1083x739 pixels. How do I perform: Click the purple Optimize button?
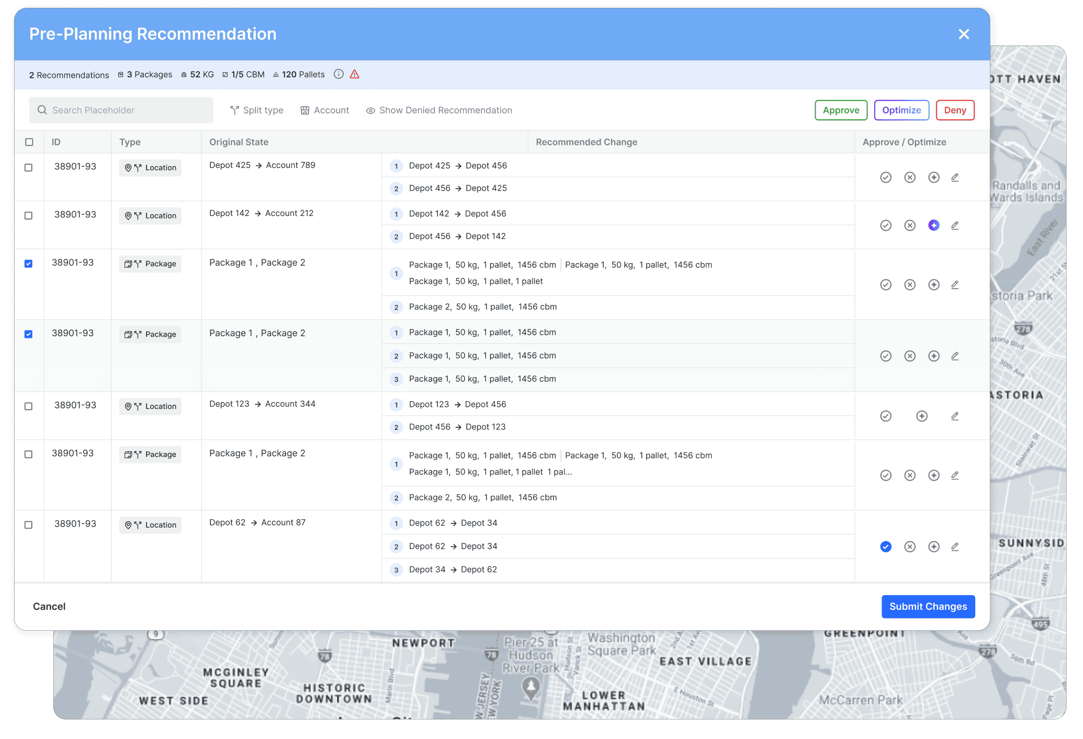tap(901, 110)
